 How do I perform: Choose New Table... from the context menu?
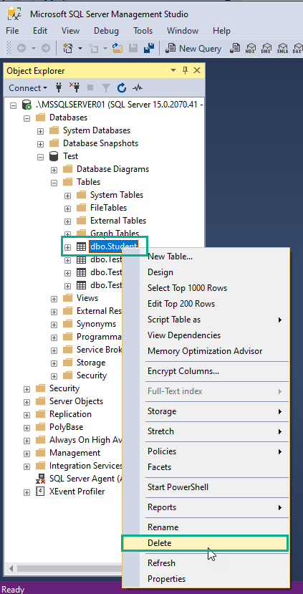point(206,257)
